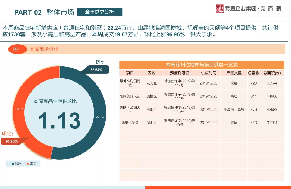The height and width of the screenshot is (189, 291).
Task: Click the 376 total units cell
Action: [254, 109]
